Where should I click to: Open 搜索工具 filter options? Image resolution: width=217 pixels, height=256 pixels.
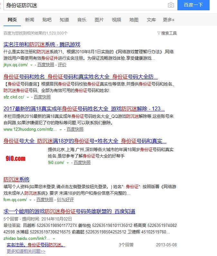[167, 33]
